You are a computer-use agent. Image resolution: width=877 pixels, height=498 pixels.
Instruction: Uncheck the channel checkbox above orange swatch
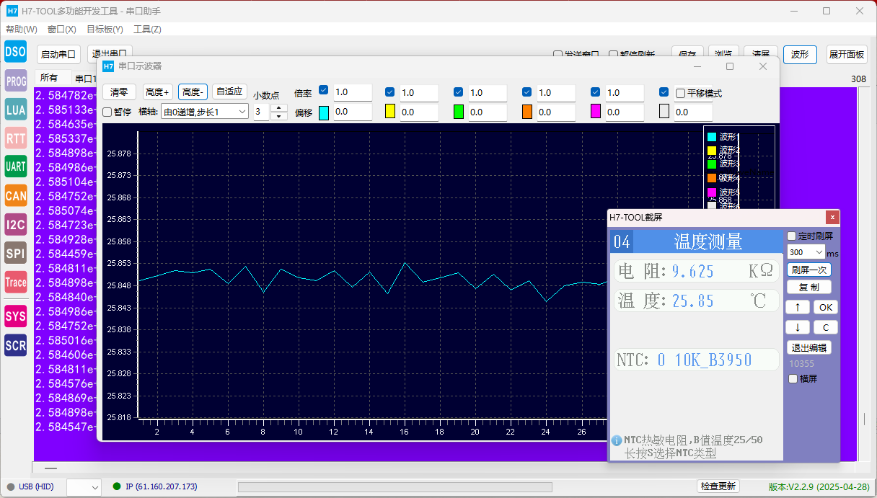tap(526, 92)
